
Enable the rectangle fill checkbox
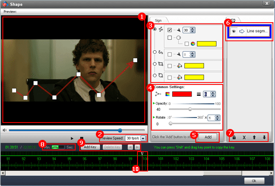click(169, 66)
